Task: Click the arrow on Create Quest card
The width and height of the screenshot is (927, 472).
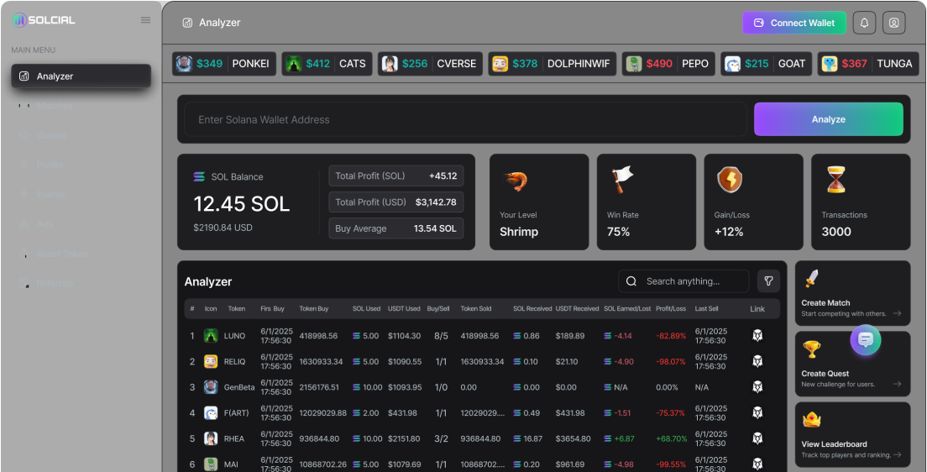Action: point(898,384)
